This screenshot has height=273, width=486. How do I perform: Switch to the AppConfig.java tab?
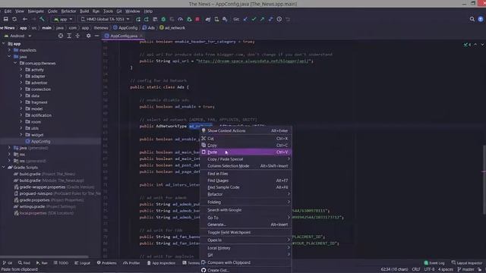click(124, 36)
